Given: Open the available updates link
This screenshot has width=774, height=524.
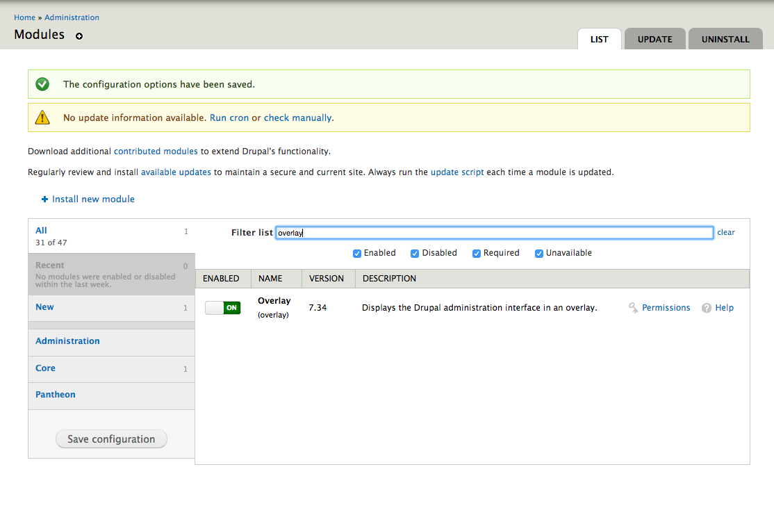Looking at the screenshot, I should pyautogui.click(x=176, y=172).
